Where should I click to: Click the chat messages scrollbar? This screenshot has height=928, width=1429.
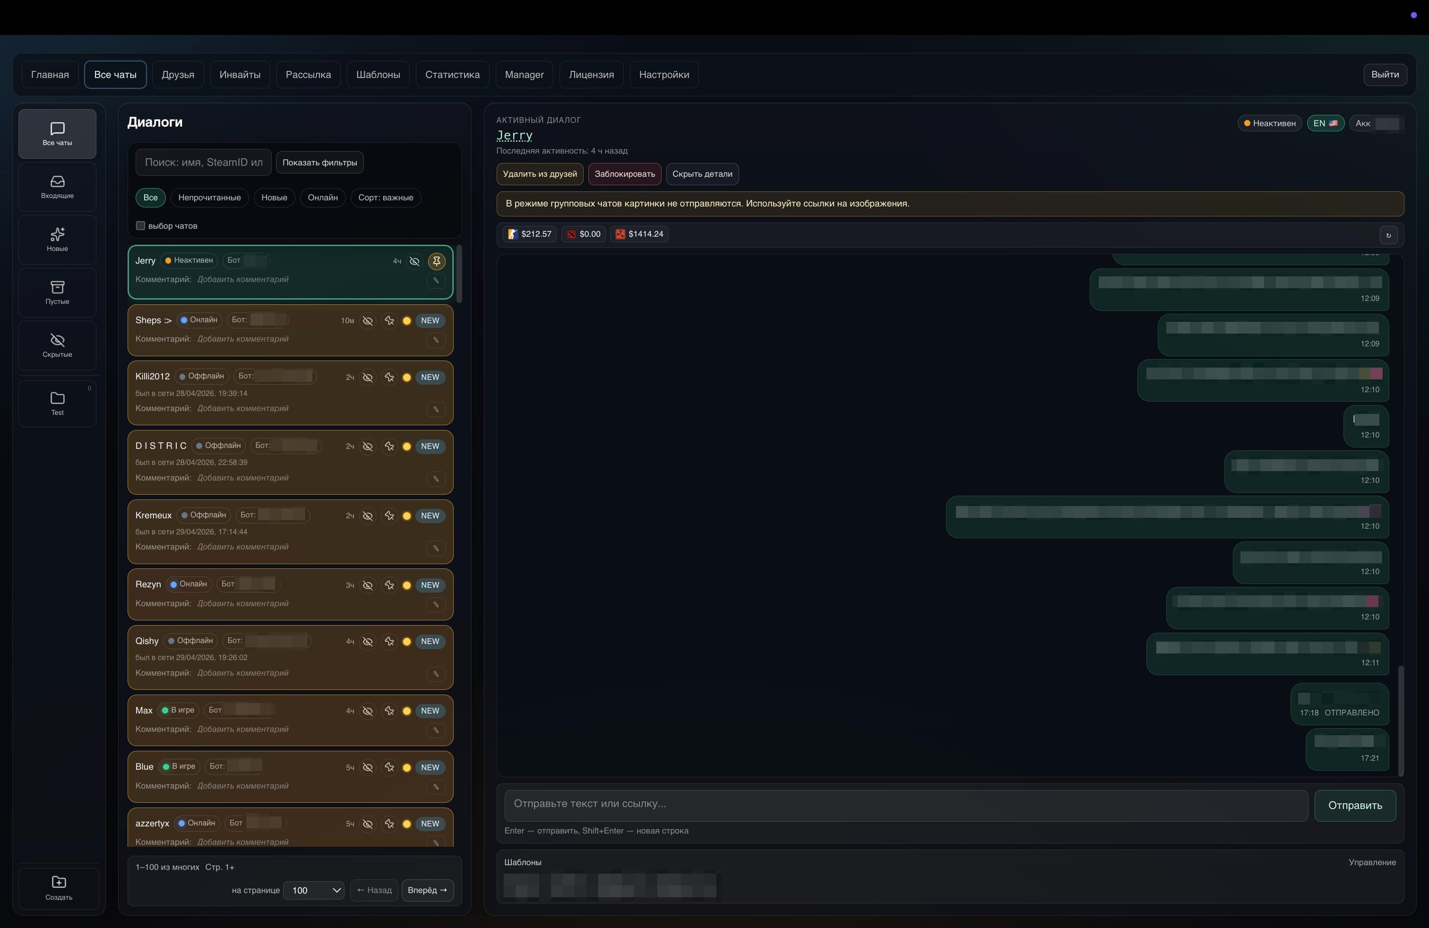pyautogui.click(x=1401, y=720)
